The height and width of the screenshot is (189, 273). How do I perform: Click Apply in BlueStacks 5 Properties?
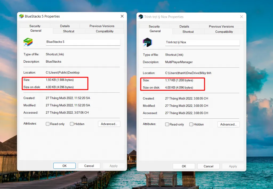coord(114,166)
